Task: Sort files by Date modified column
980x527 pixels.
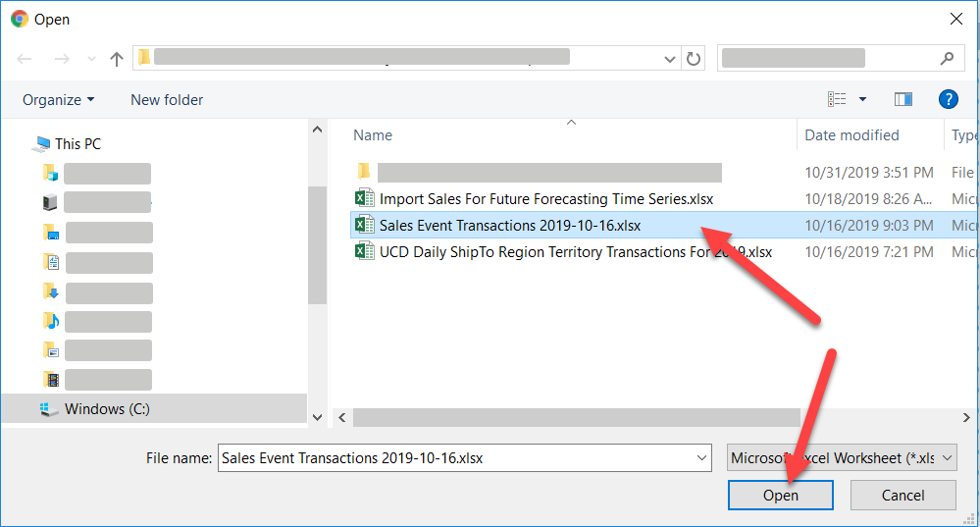Action: tap(851, 135)
